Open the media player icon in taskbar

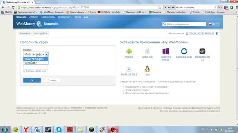click(37, 130)
